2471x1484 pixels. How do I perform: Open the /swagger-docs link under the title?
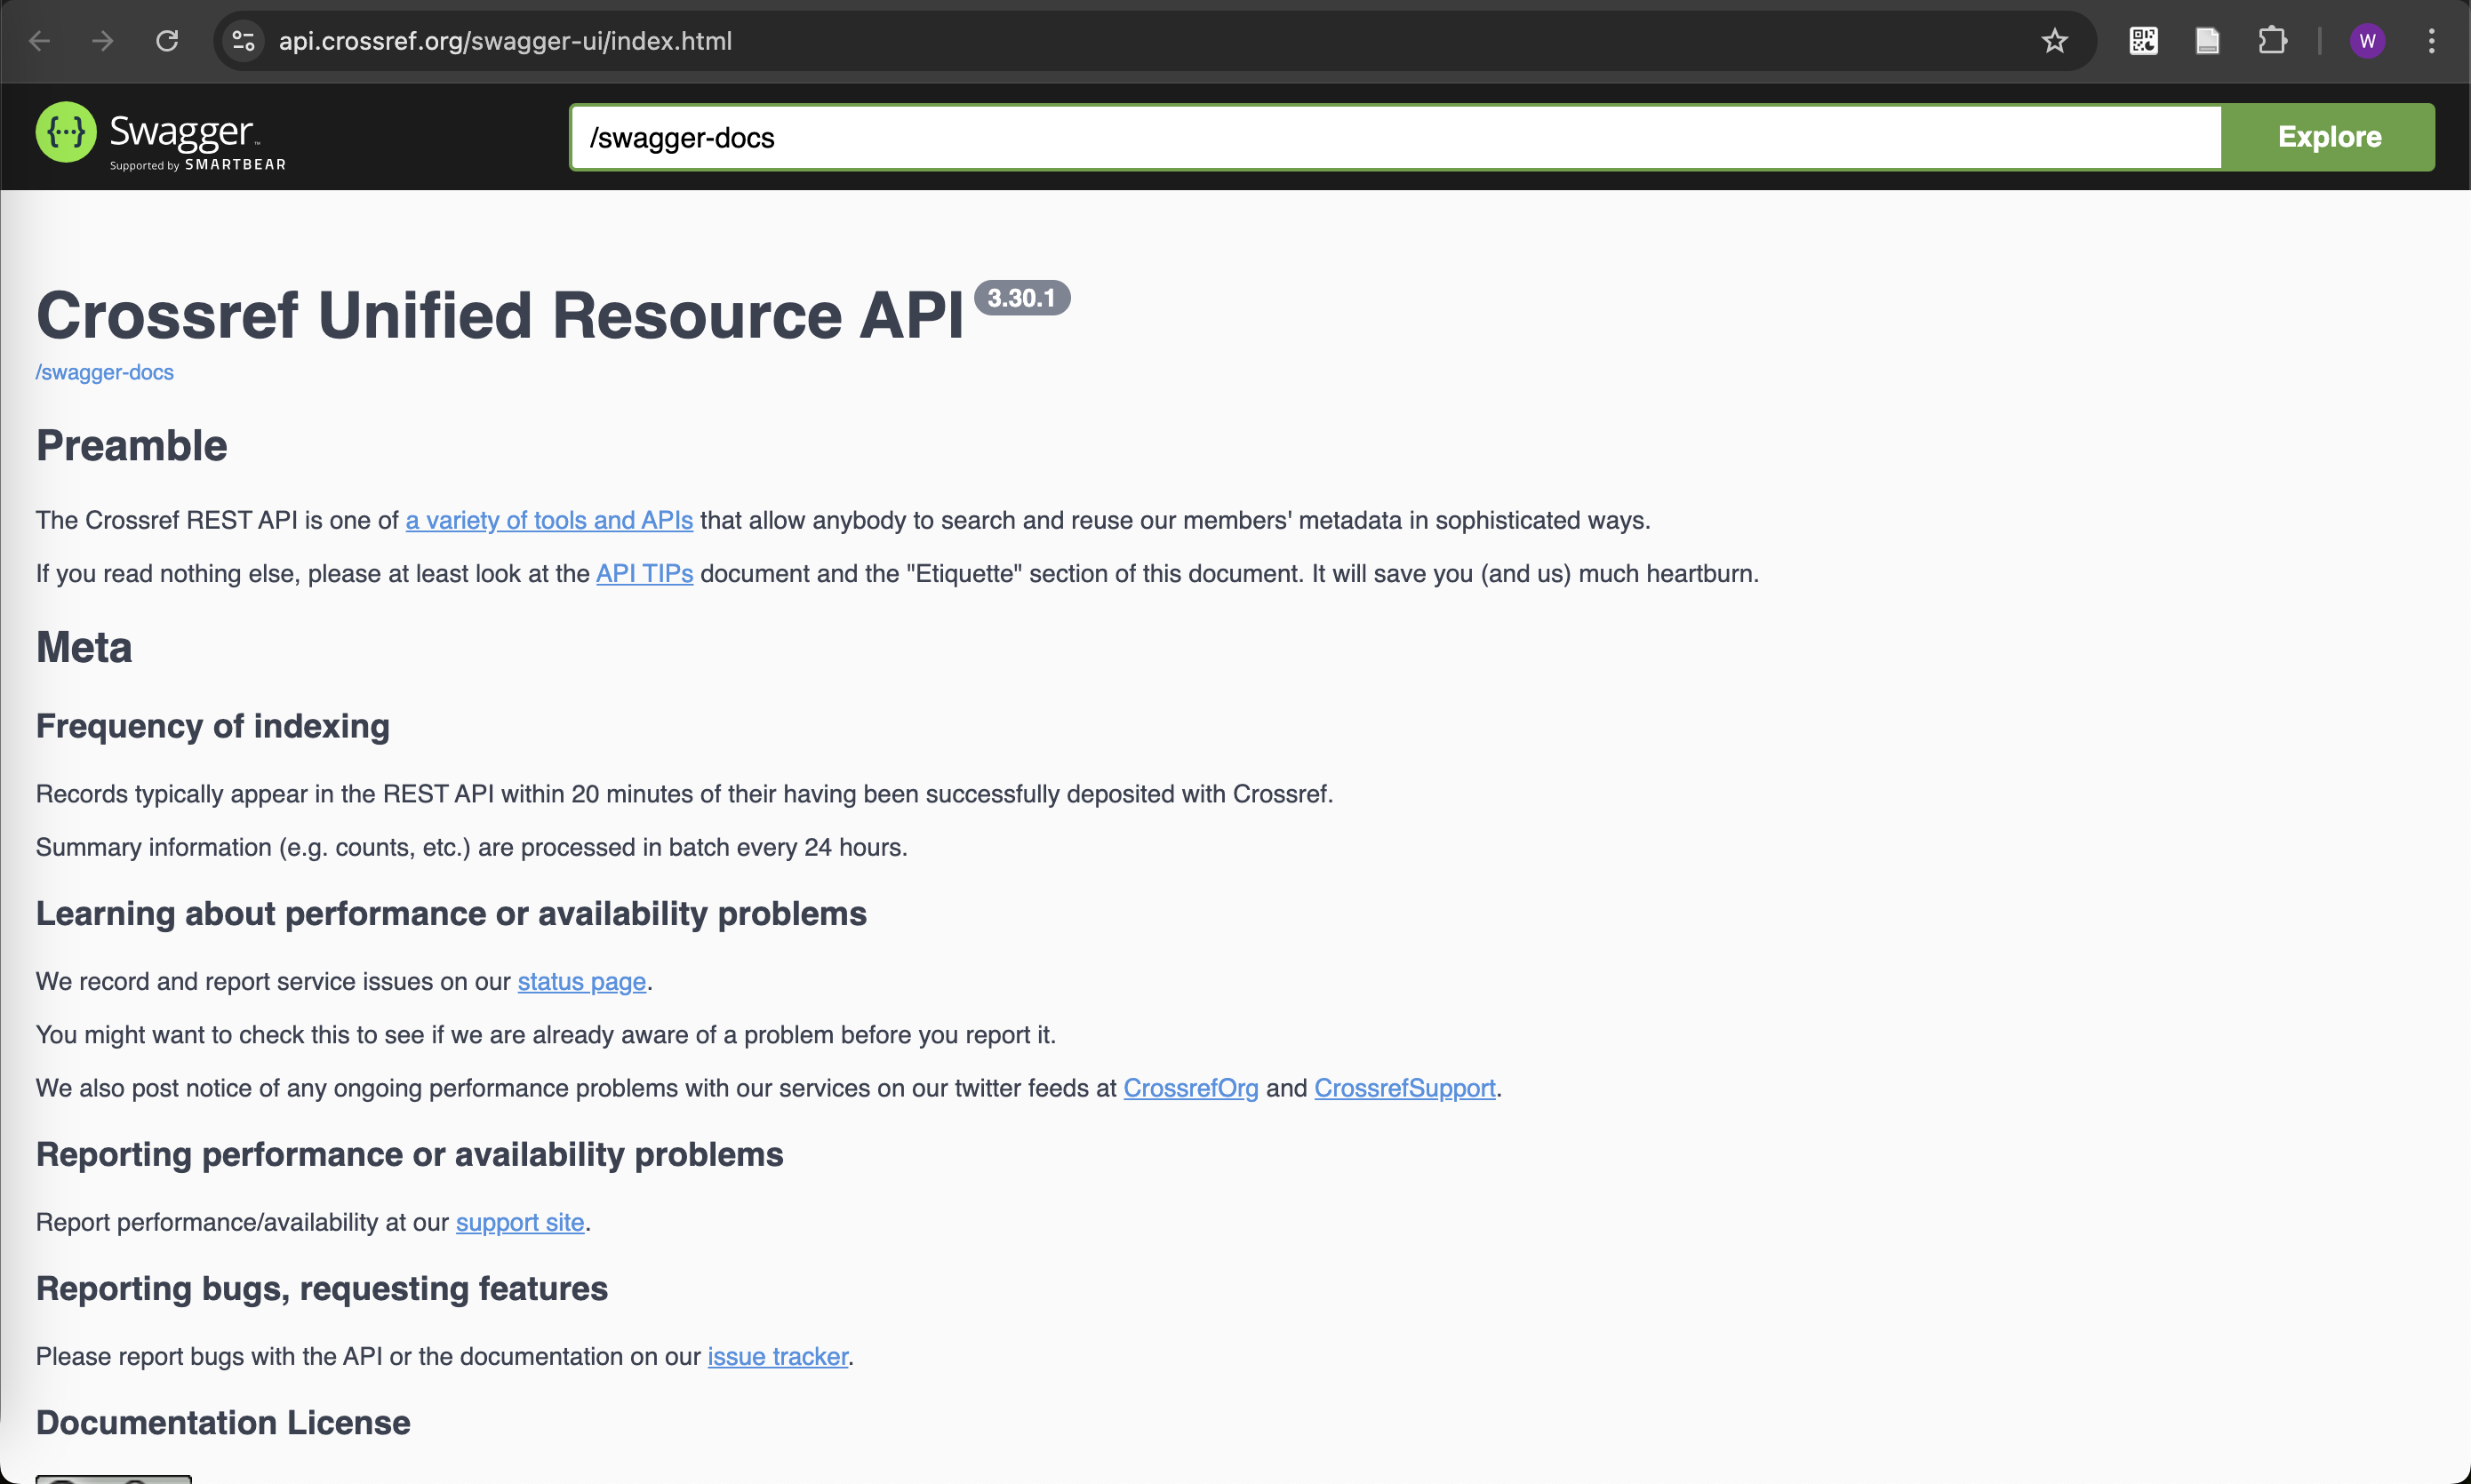(x=105, y=372)
